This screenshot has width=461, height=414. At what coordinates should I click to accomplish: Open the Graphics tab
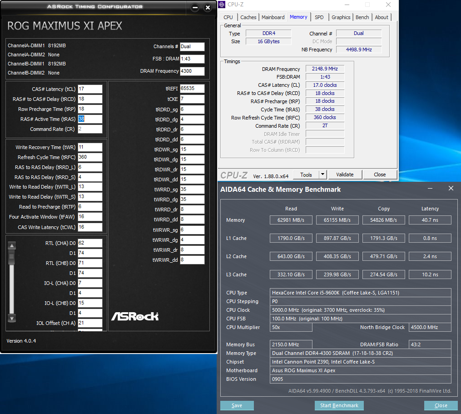pos(341,17)
